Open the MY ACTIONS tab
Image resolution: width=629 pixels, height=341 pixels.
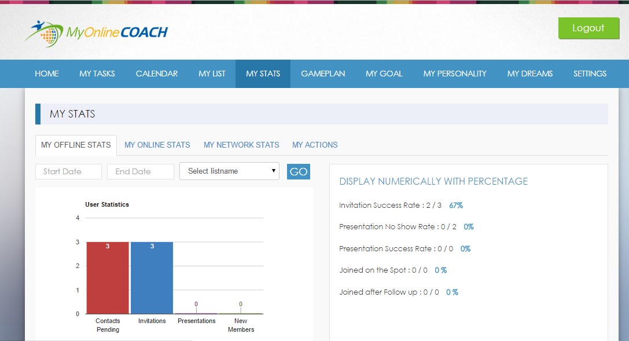click(x=315, y=145)
